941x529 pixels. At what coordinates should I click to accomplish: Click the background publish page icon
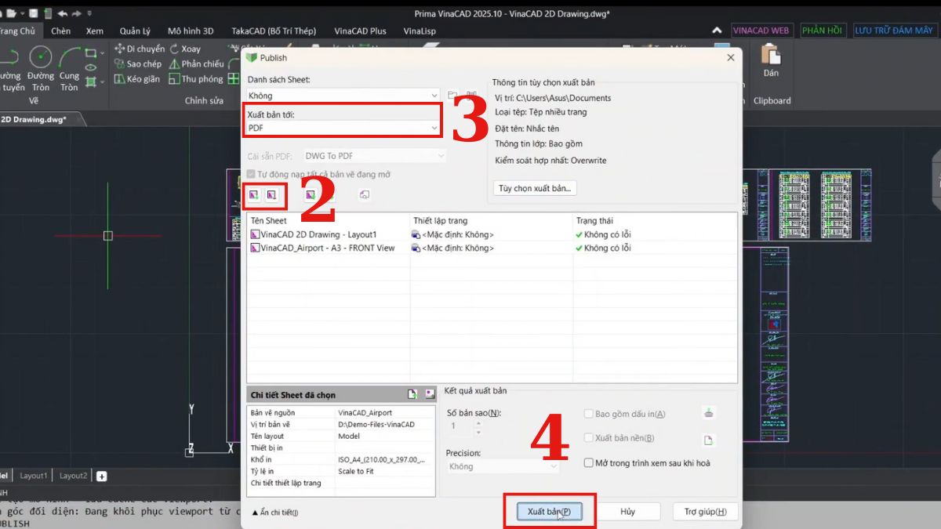(708, 440)
